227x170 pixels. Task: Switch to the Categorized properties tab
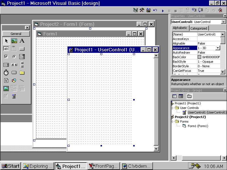199,28
